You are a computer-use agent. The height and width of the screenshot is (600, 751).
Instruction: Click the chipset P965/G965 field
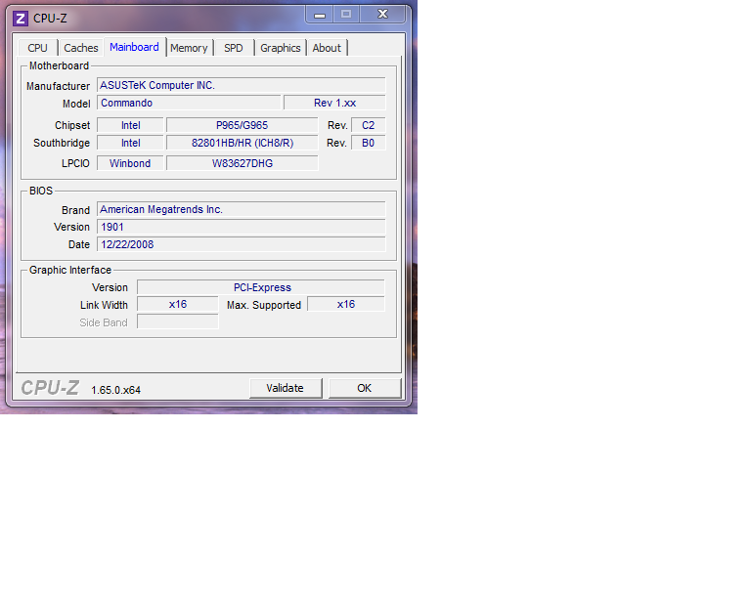[242, 125]
